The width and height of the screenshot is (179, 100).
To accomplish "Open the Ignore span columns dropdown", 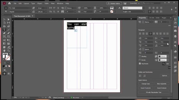I will coord(152,49).
